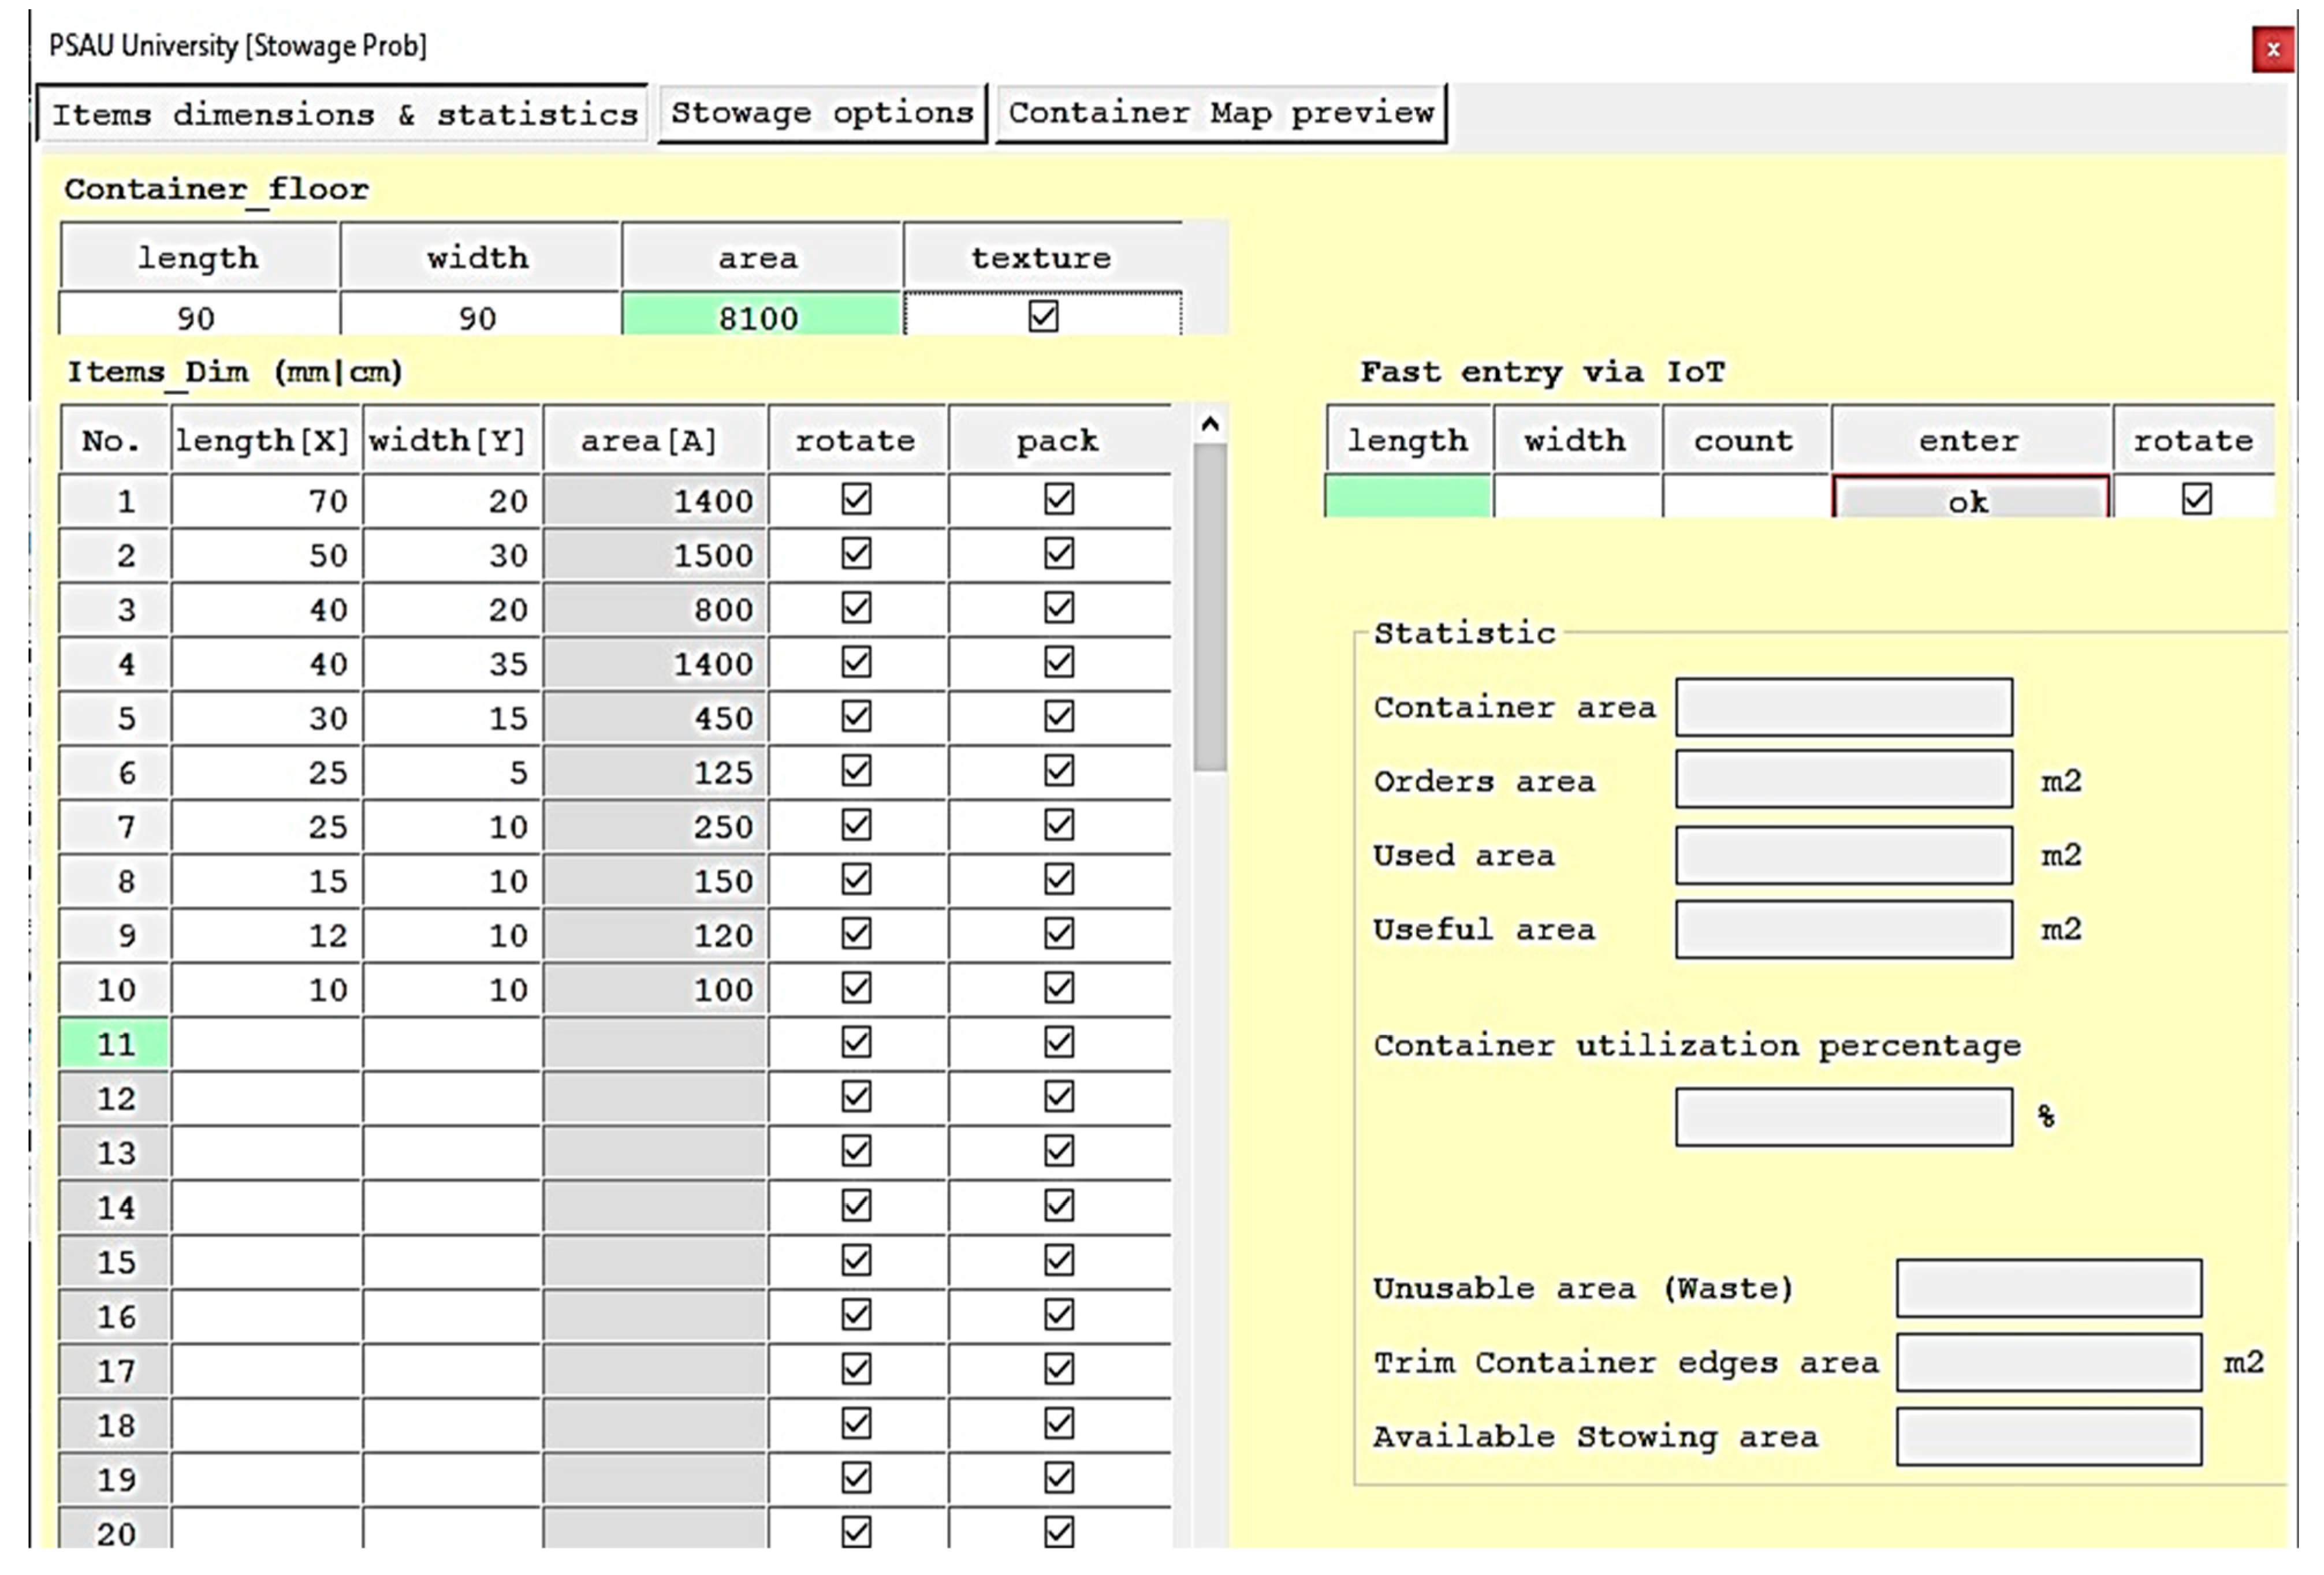
Task: Close the PSAU University window
Action: [2273, 50]
